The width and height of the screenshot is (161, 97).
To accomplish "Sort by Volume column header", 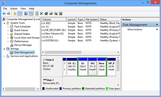I will (x=54, y=19).
